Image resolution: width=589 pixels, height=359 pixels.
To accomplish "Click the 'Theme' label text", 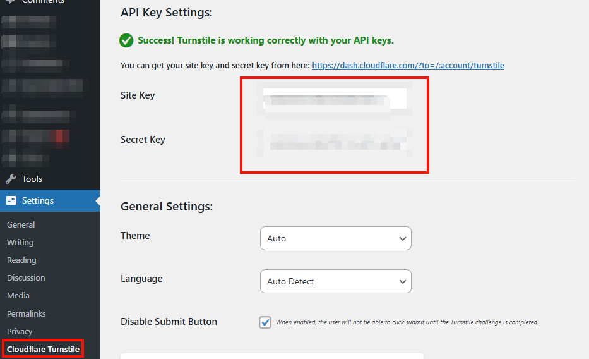I will [x=135, y=236].
